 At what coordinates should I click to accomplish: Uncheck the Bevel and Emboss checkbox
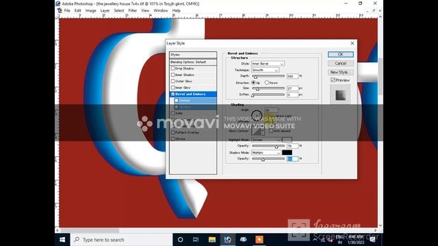point(172,94)
